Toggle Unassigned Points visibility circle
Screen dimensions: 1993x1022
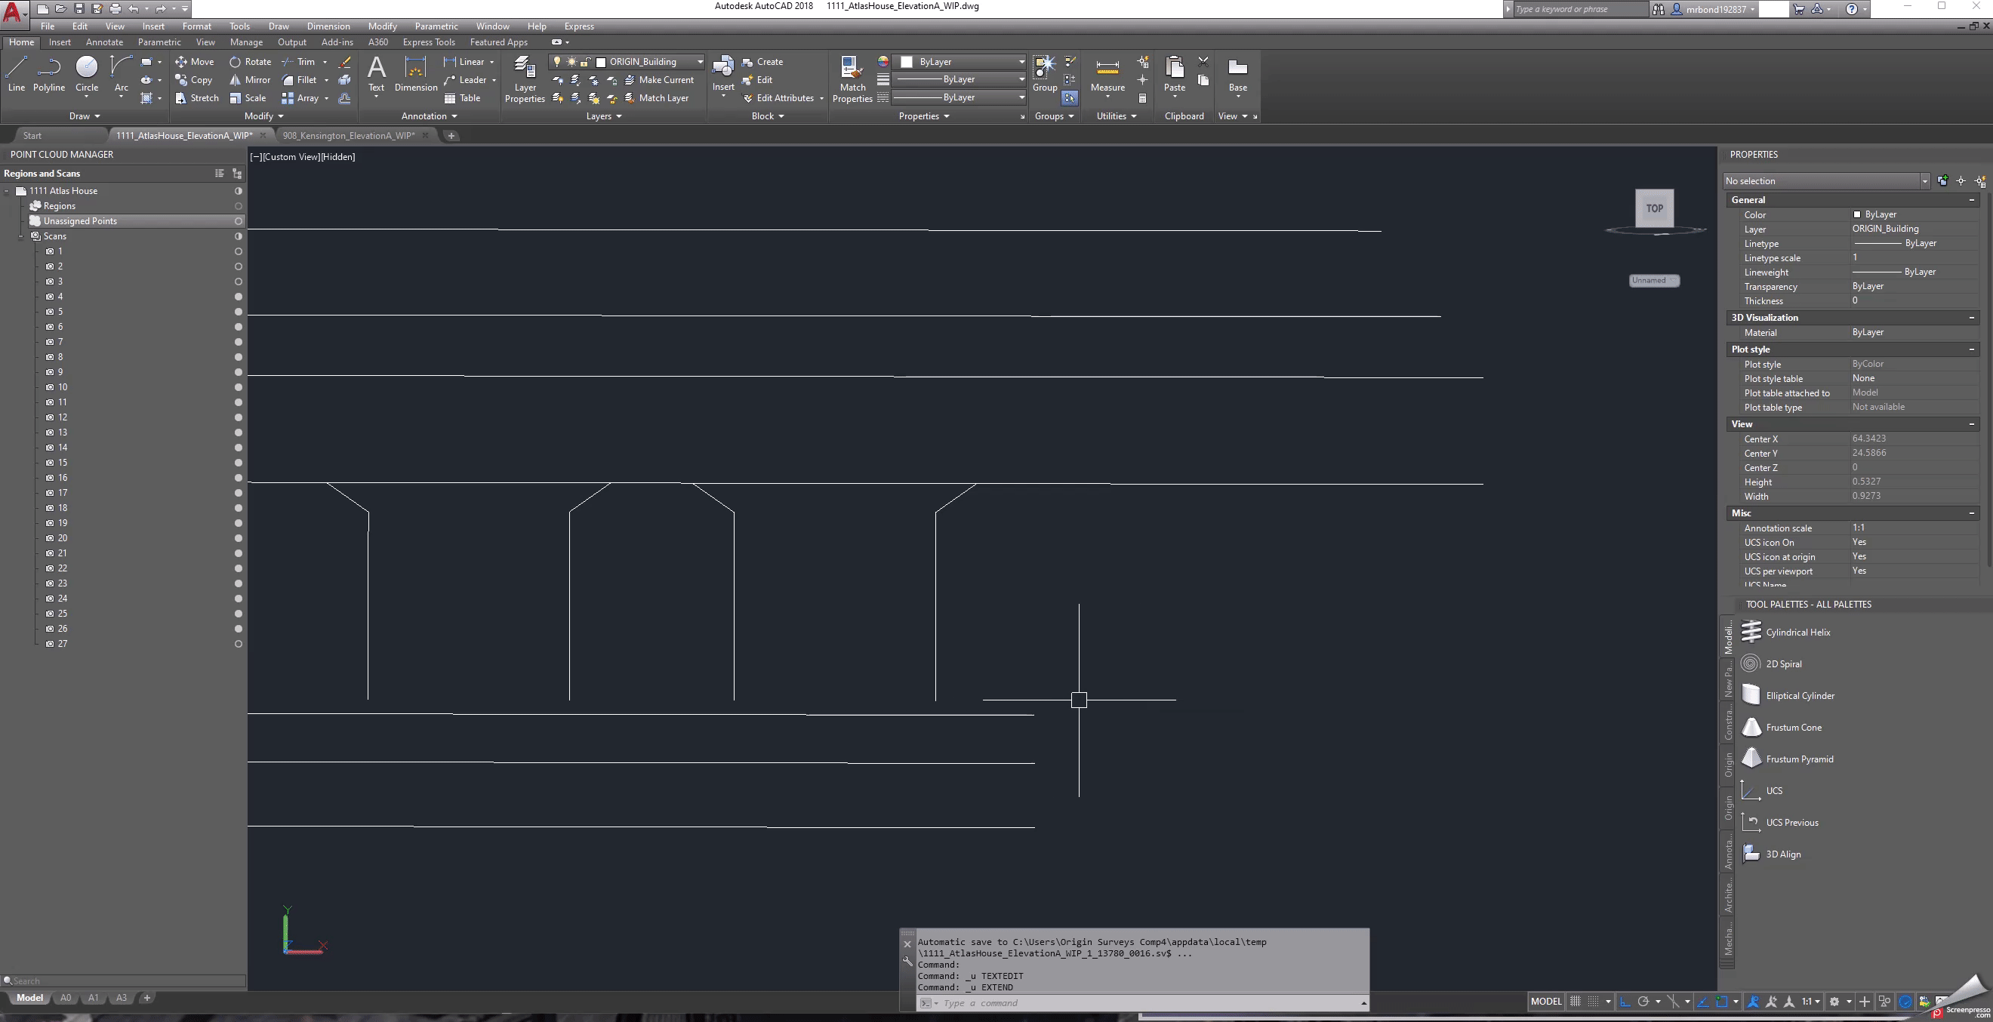tap(239, 221)
